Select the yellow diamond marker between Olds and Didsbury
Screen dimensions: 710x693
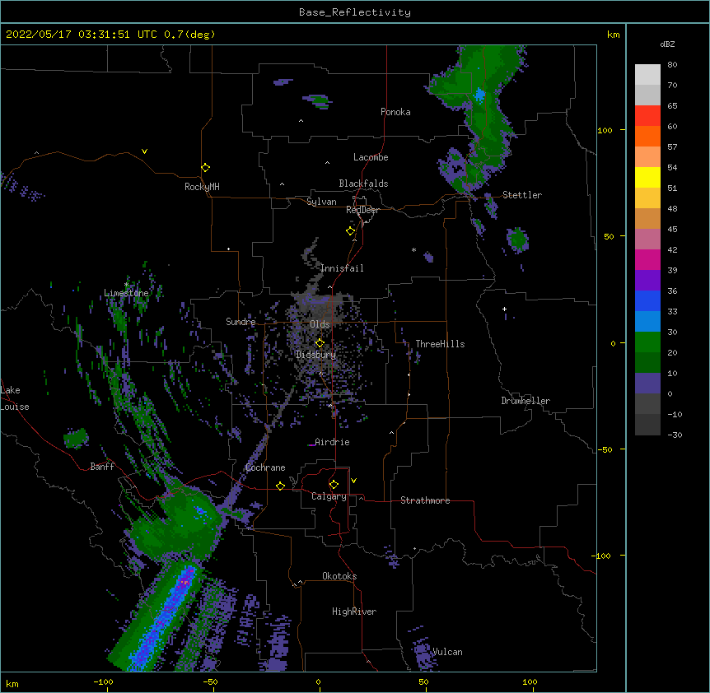click(x=320, y=343)
